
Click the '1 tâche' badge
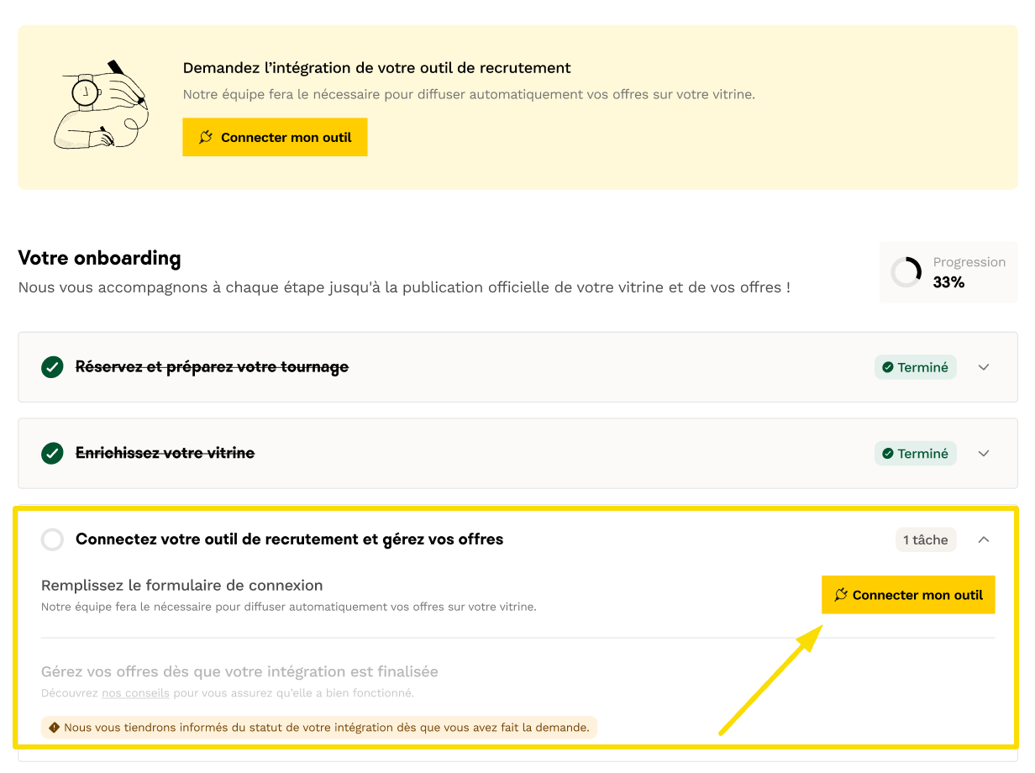[x=925, y=540]
